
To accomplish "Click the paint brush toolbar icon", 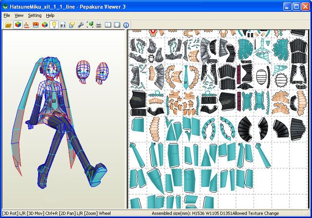I will (26, 25).
